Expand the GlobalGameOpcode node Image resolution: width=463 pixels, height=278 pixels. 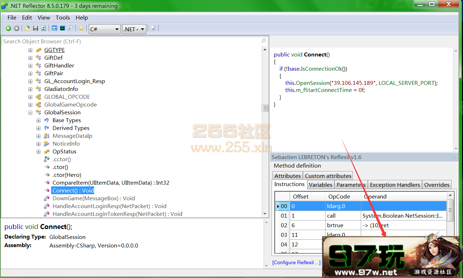click(30, 105)
